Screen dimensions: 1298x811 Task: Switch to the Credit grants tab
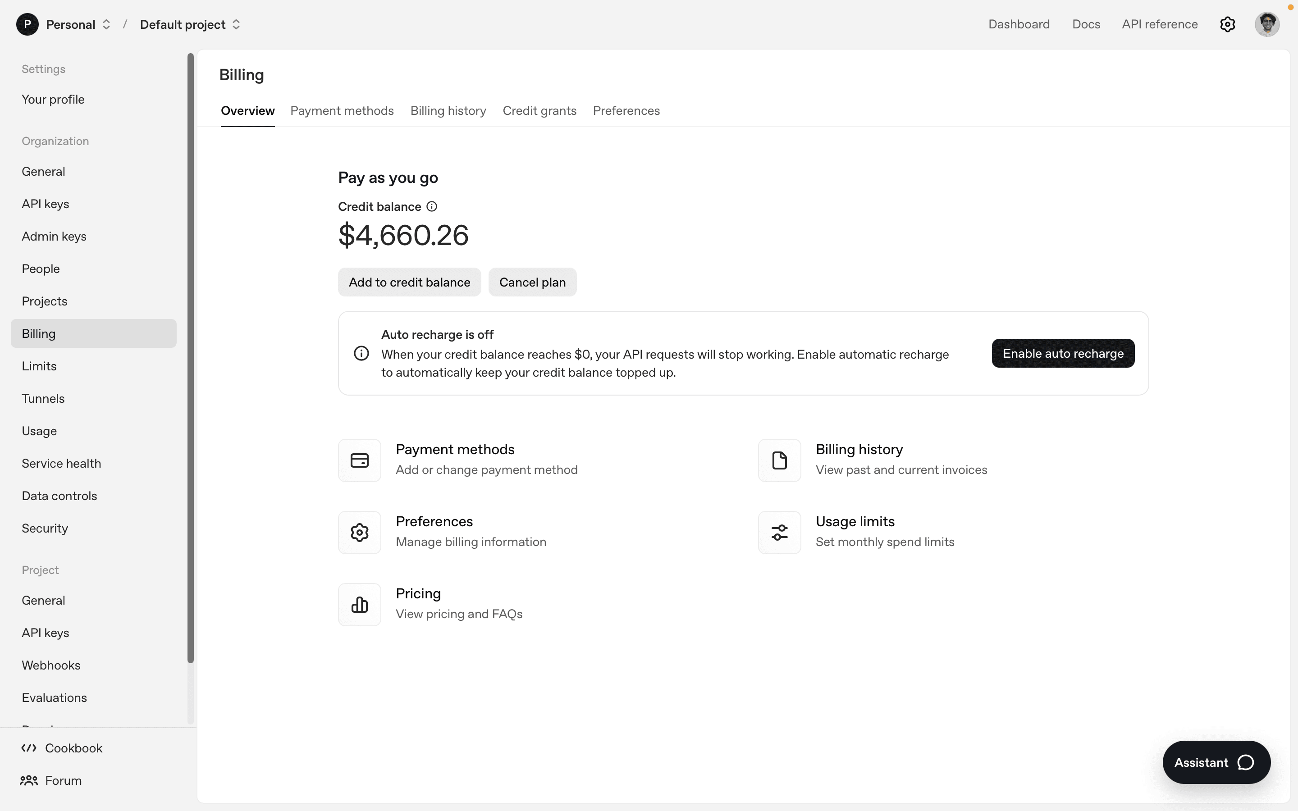[x=539, y=110]
